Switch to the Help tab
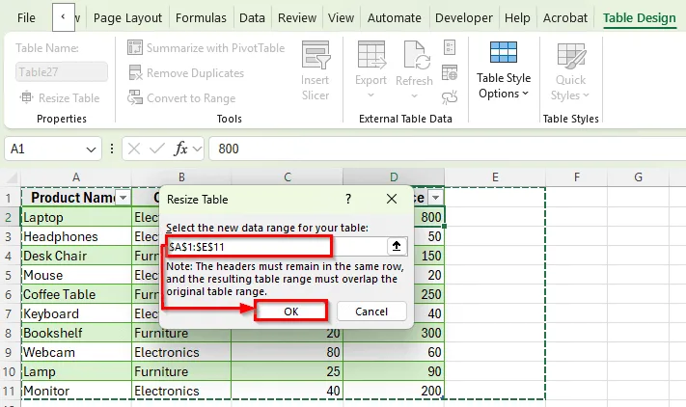This screenshot has height=407, width=686. tap(517, 18)
